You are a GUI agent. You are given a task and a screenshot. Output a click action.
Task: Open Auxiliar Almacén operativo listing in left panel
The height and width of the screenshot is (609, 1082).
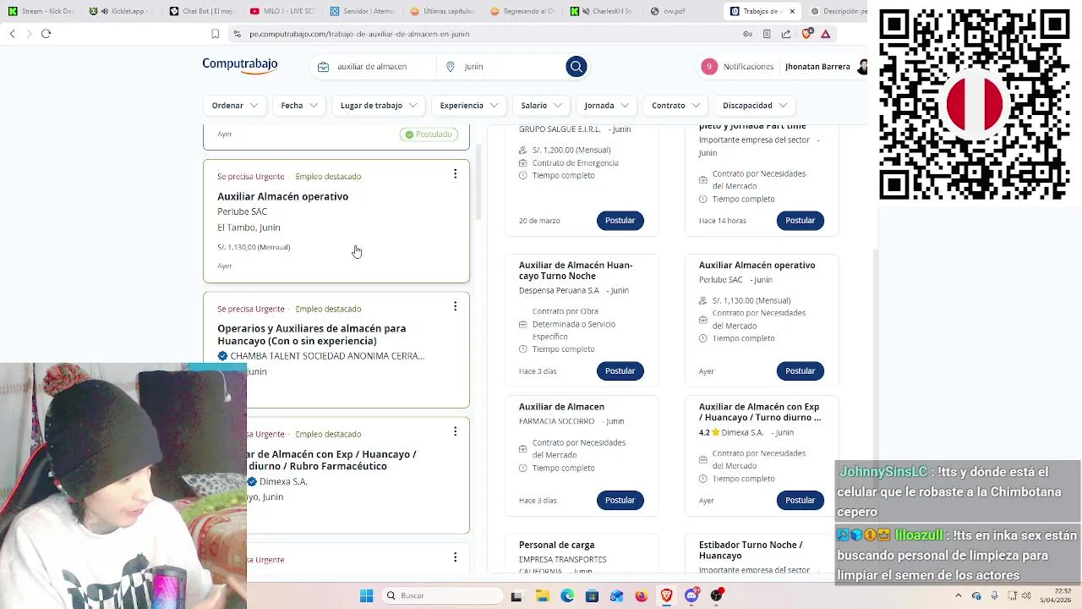coord(282,196)
